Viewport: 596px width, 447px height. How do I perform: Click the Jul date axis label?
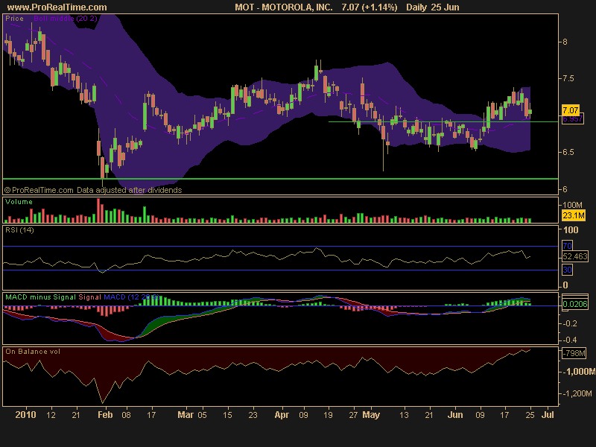coord(548,415)
